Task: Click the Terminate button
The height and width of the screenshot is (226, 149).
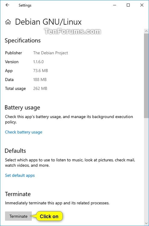Action: [18, 216]
